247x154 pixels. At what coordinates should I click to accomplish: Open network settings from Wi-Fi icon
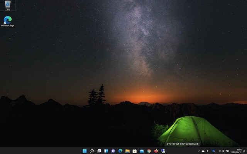[x=220, y=151]
